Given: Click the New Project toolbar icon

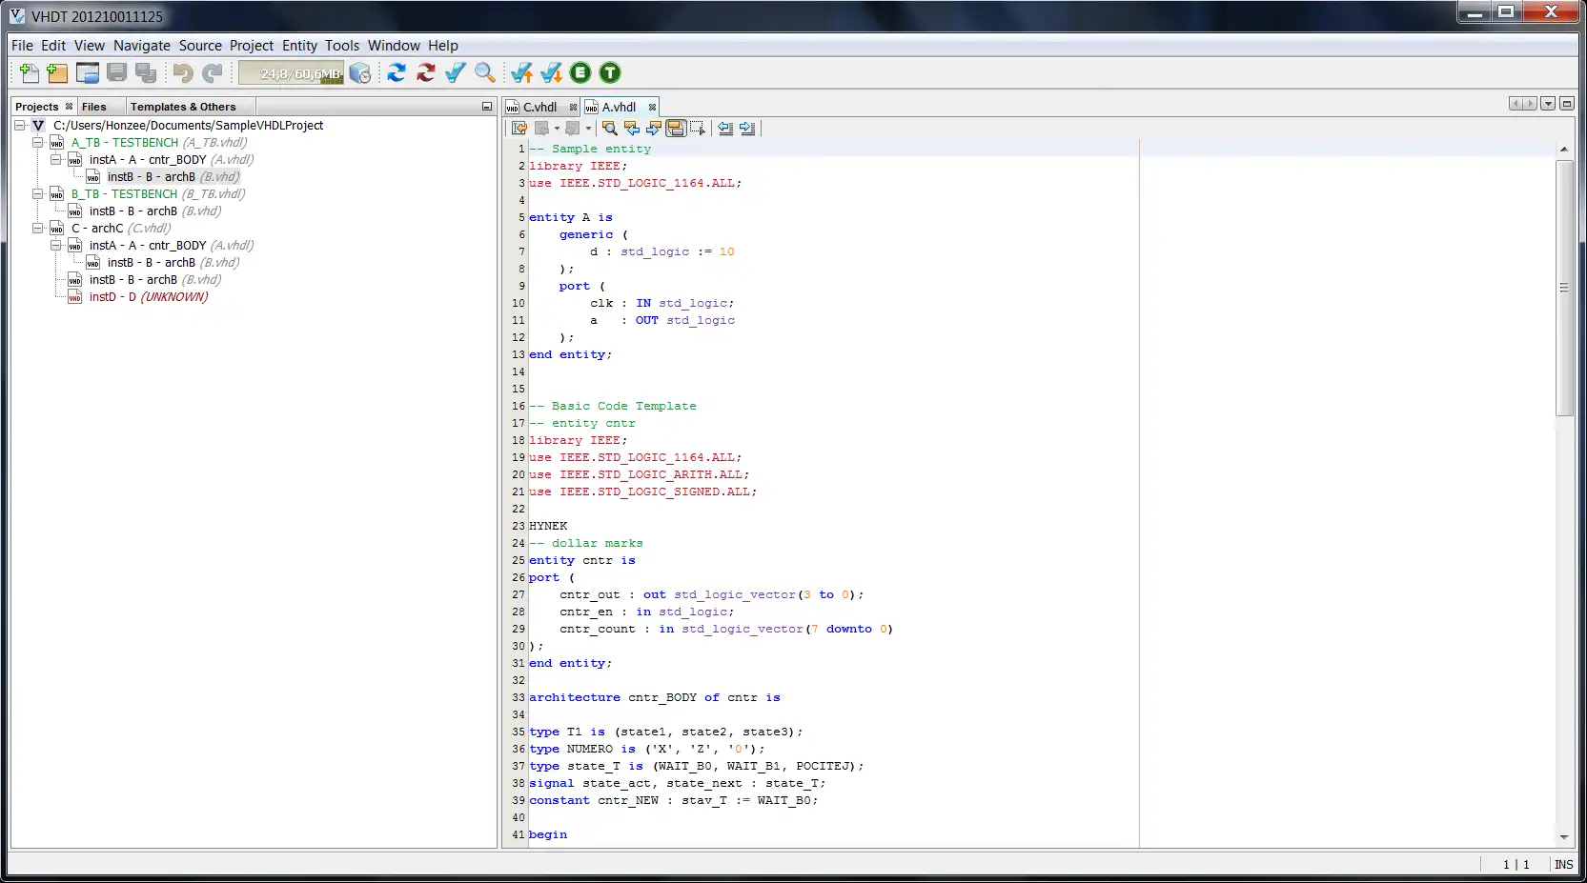Looking at the screenshot, I should 57,73.
